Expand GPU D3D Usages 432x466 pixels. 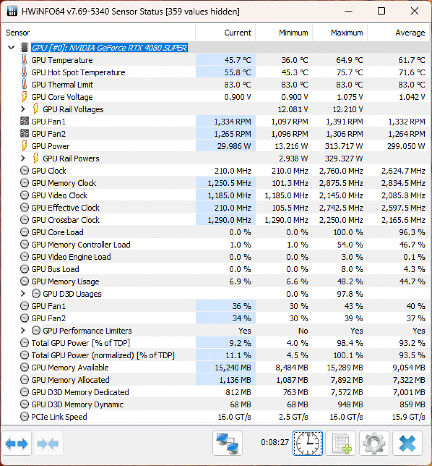(x=23, y=294)
